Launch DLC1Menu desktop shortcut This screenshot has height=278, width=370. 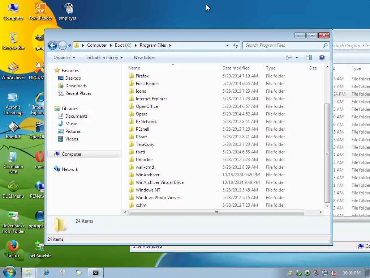(13, 190)
